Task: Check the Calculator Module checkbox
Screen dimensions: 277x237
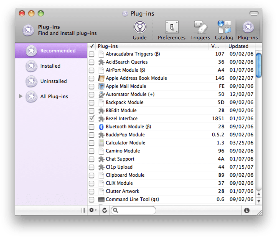Action: (92, 143)
